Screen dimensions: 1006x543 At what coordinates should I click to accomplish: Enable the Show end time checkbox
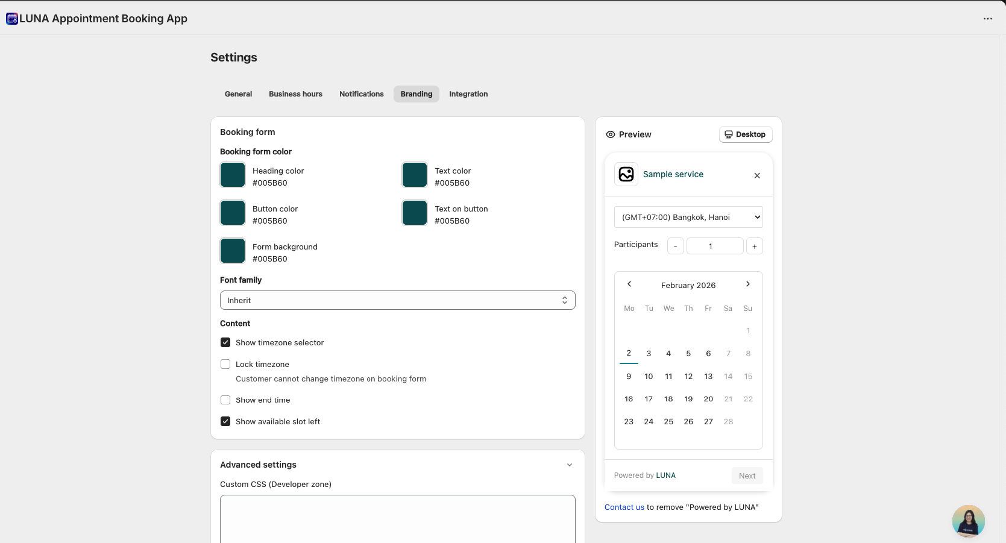pos(225,400)
